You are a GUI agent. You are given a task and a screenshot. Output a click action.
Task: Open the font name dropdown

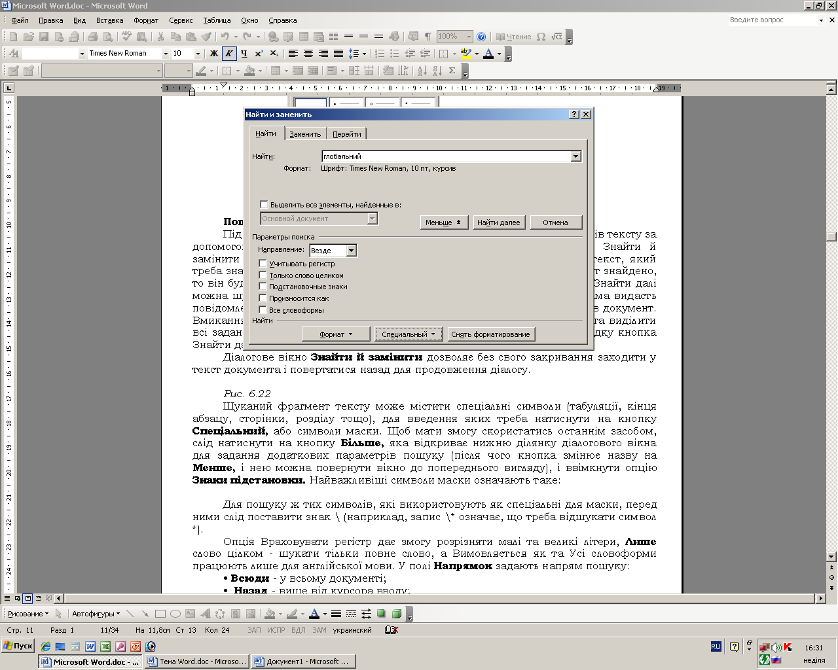[x=166, y=54]
